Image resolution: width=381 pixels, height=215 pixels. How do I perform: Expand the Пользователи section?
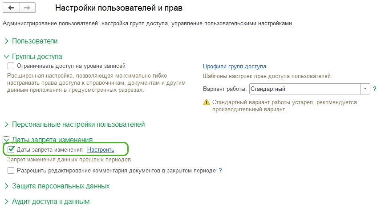tap(7, 41)
